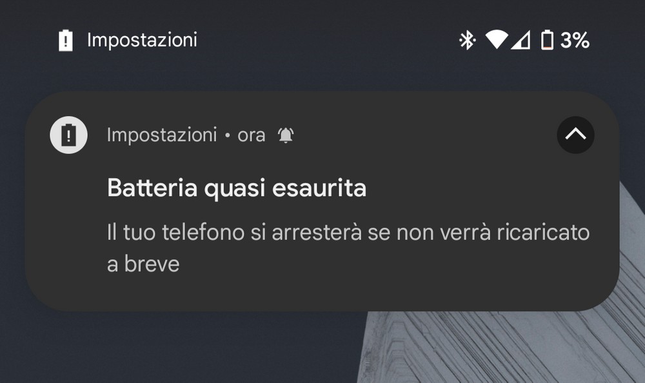Image resolution: width=645 pixels, height=383 pixels.
Task: Tap the mobile signal strength icon
Action: click(521, 40)
